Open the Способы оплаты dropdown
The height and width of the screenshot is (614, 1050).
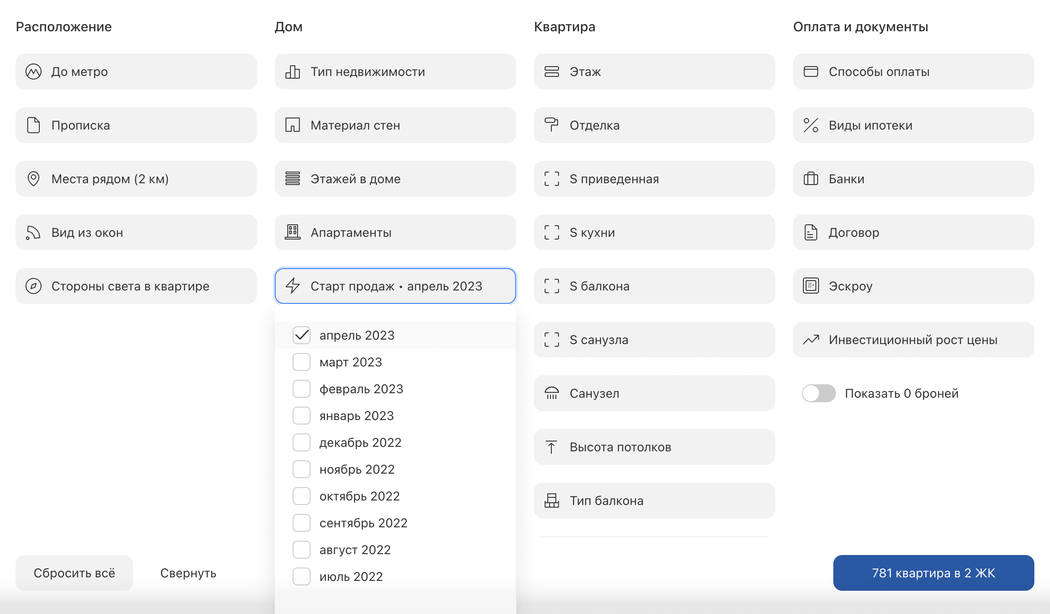pos(914,71)
